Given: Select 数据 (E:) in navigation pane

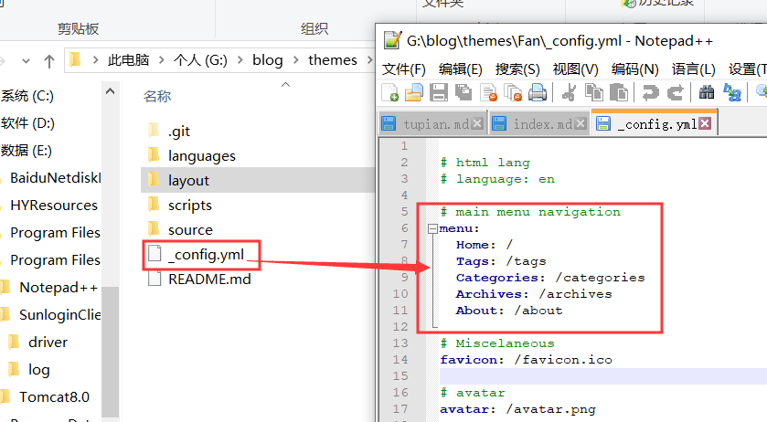Looking at the screenshot, I should (26, 150).
